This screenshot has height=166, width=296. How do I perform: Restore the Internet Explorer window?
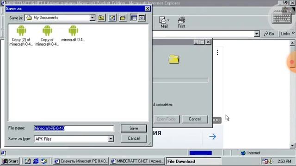click(x=286, y=3)
